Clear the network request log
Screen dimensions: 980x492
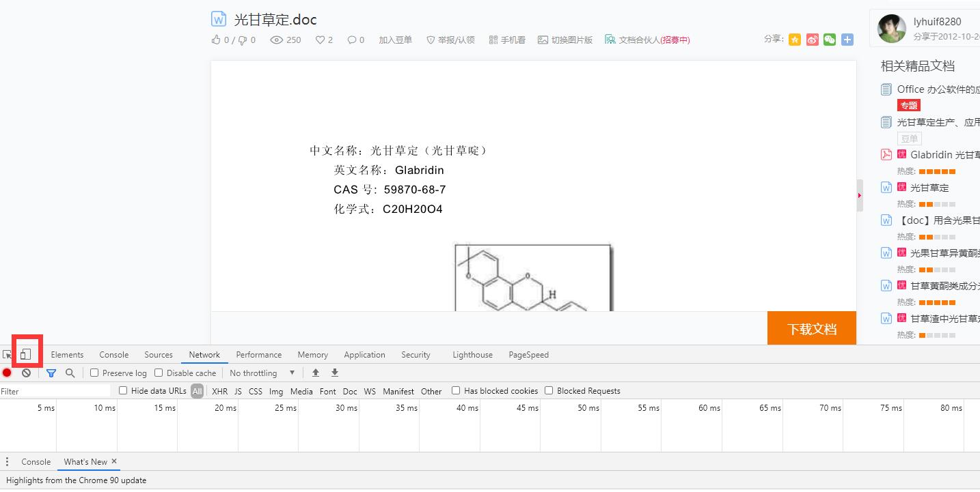tap(27, 373)
